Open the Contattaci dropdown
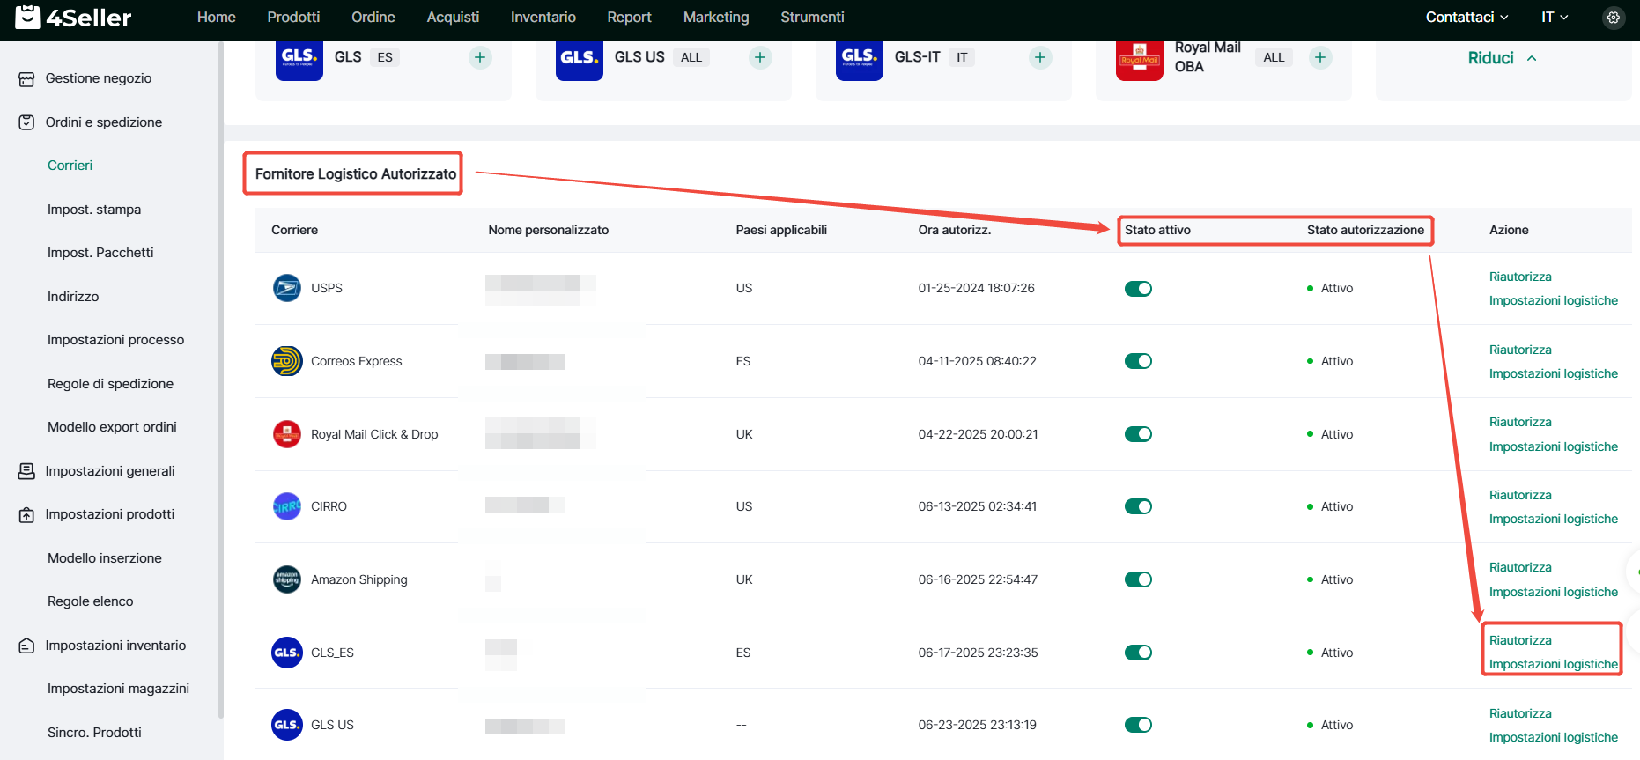 click(1466, 18)
